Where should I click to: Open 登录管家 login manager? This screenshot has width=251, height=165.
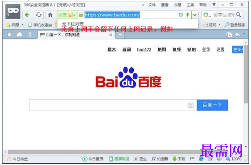click(x=235, y=25)
